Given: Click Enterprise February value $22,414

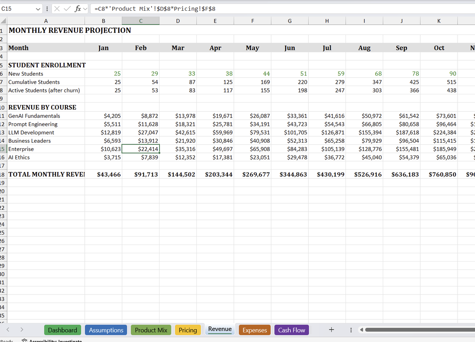Looking at the screenshot, I should point(141,149).
